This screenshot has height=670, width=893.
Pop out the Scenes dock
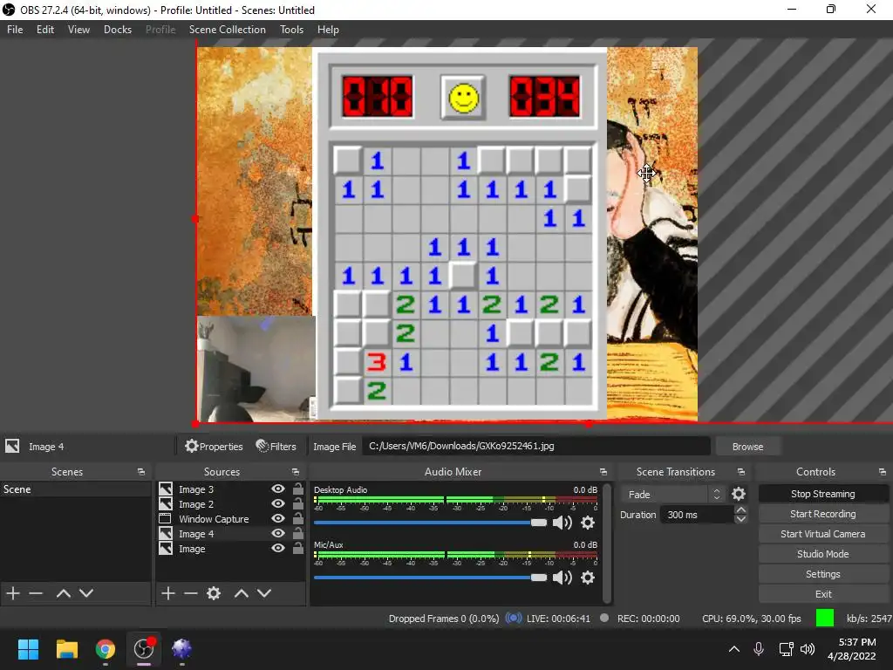tap(141, 472)
